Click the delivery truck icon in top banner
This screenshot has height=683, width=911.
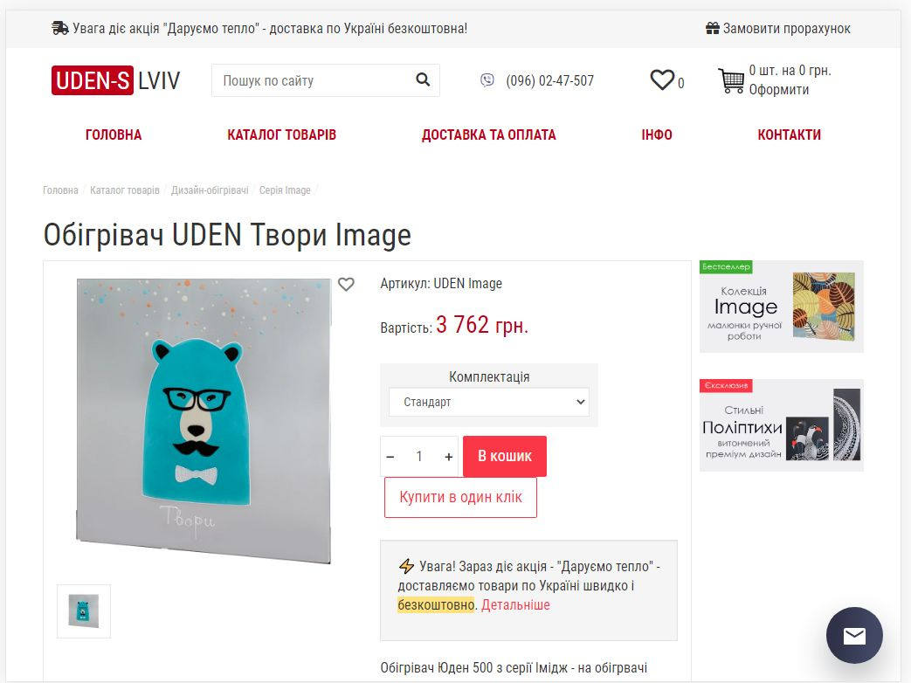click(60, 28)
